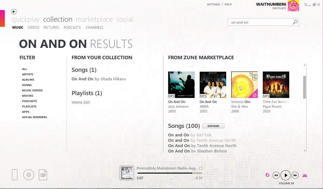Click PromoOnly Mainstream Radio-Aug track title
Image resolution: width=323 pixels, height=189 pixels.
pyautogui.click(x=166, y=168)
